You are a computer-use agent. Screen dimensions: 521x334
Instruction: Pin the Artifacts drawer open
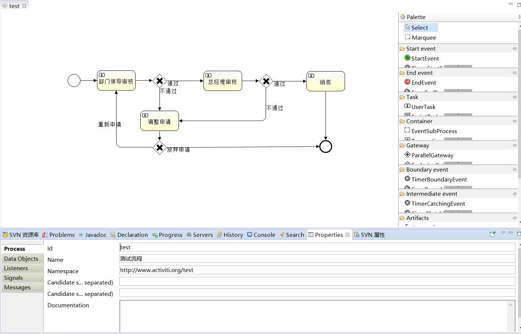[515, 218]
